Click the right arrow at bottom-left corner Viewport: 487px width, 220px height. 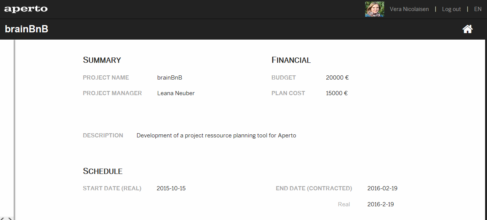[x=10, y=218]
